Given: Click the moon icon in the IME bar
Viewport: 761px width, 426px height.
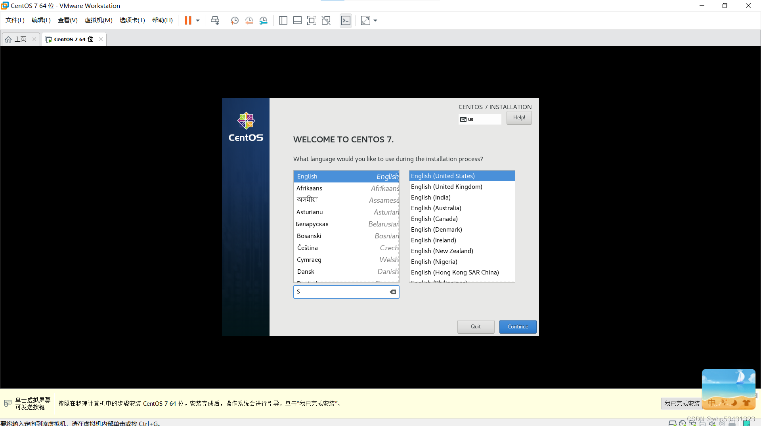Looking at the screenshot, I should (734, 403).
